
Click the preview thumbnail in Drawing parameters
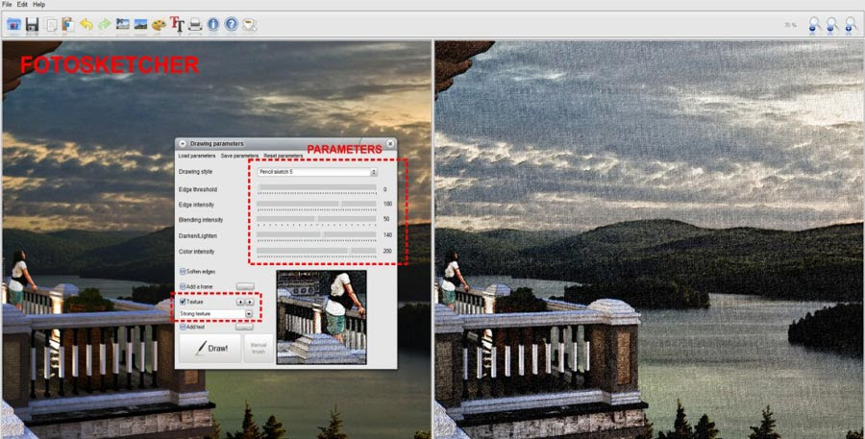pyautogui.click(x=321, y=317)
